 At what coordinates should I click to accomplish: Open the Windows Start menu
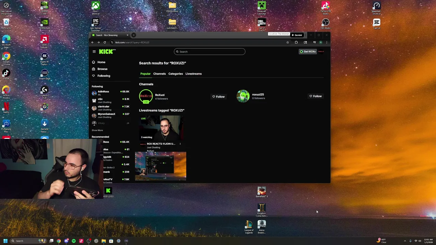coord(5,241)
